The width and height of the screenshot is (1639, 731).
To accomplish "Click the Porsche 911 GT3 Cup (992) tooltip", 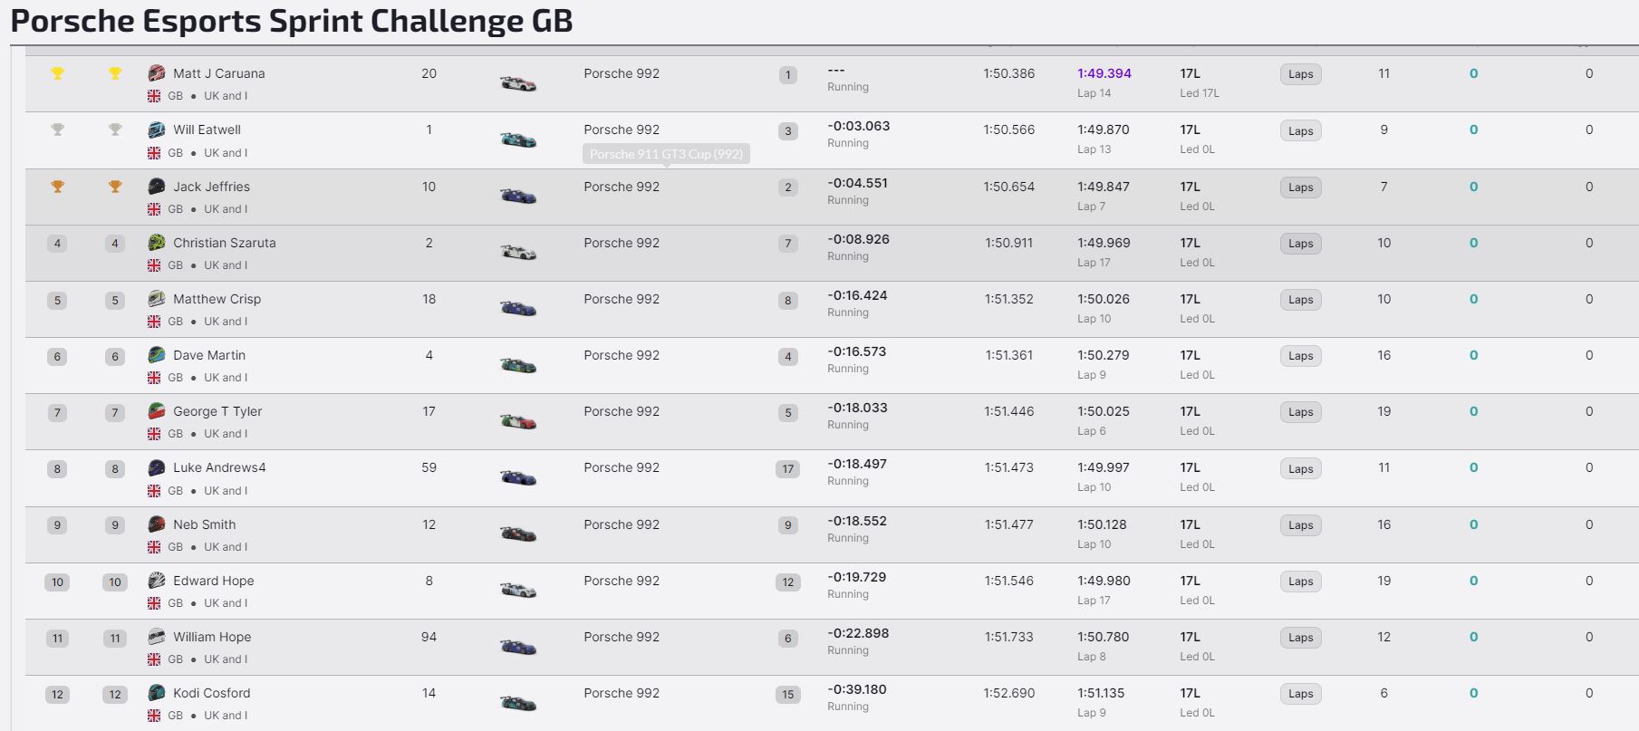I will [x=666, y=154].
